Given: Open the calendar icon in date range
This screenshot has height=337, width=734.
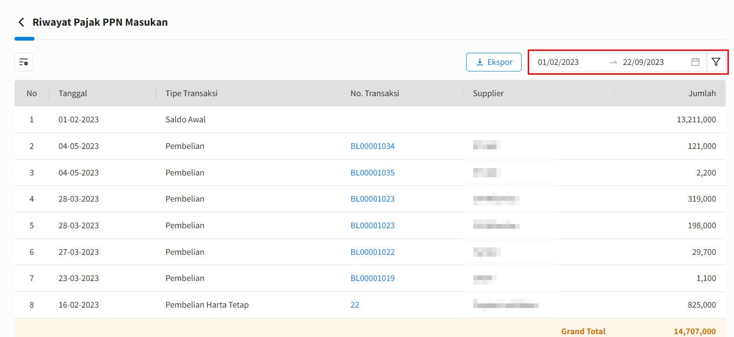Looking at the screenshot, I should click(x=695, y=62).
